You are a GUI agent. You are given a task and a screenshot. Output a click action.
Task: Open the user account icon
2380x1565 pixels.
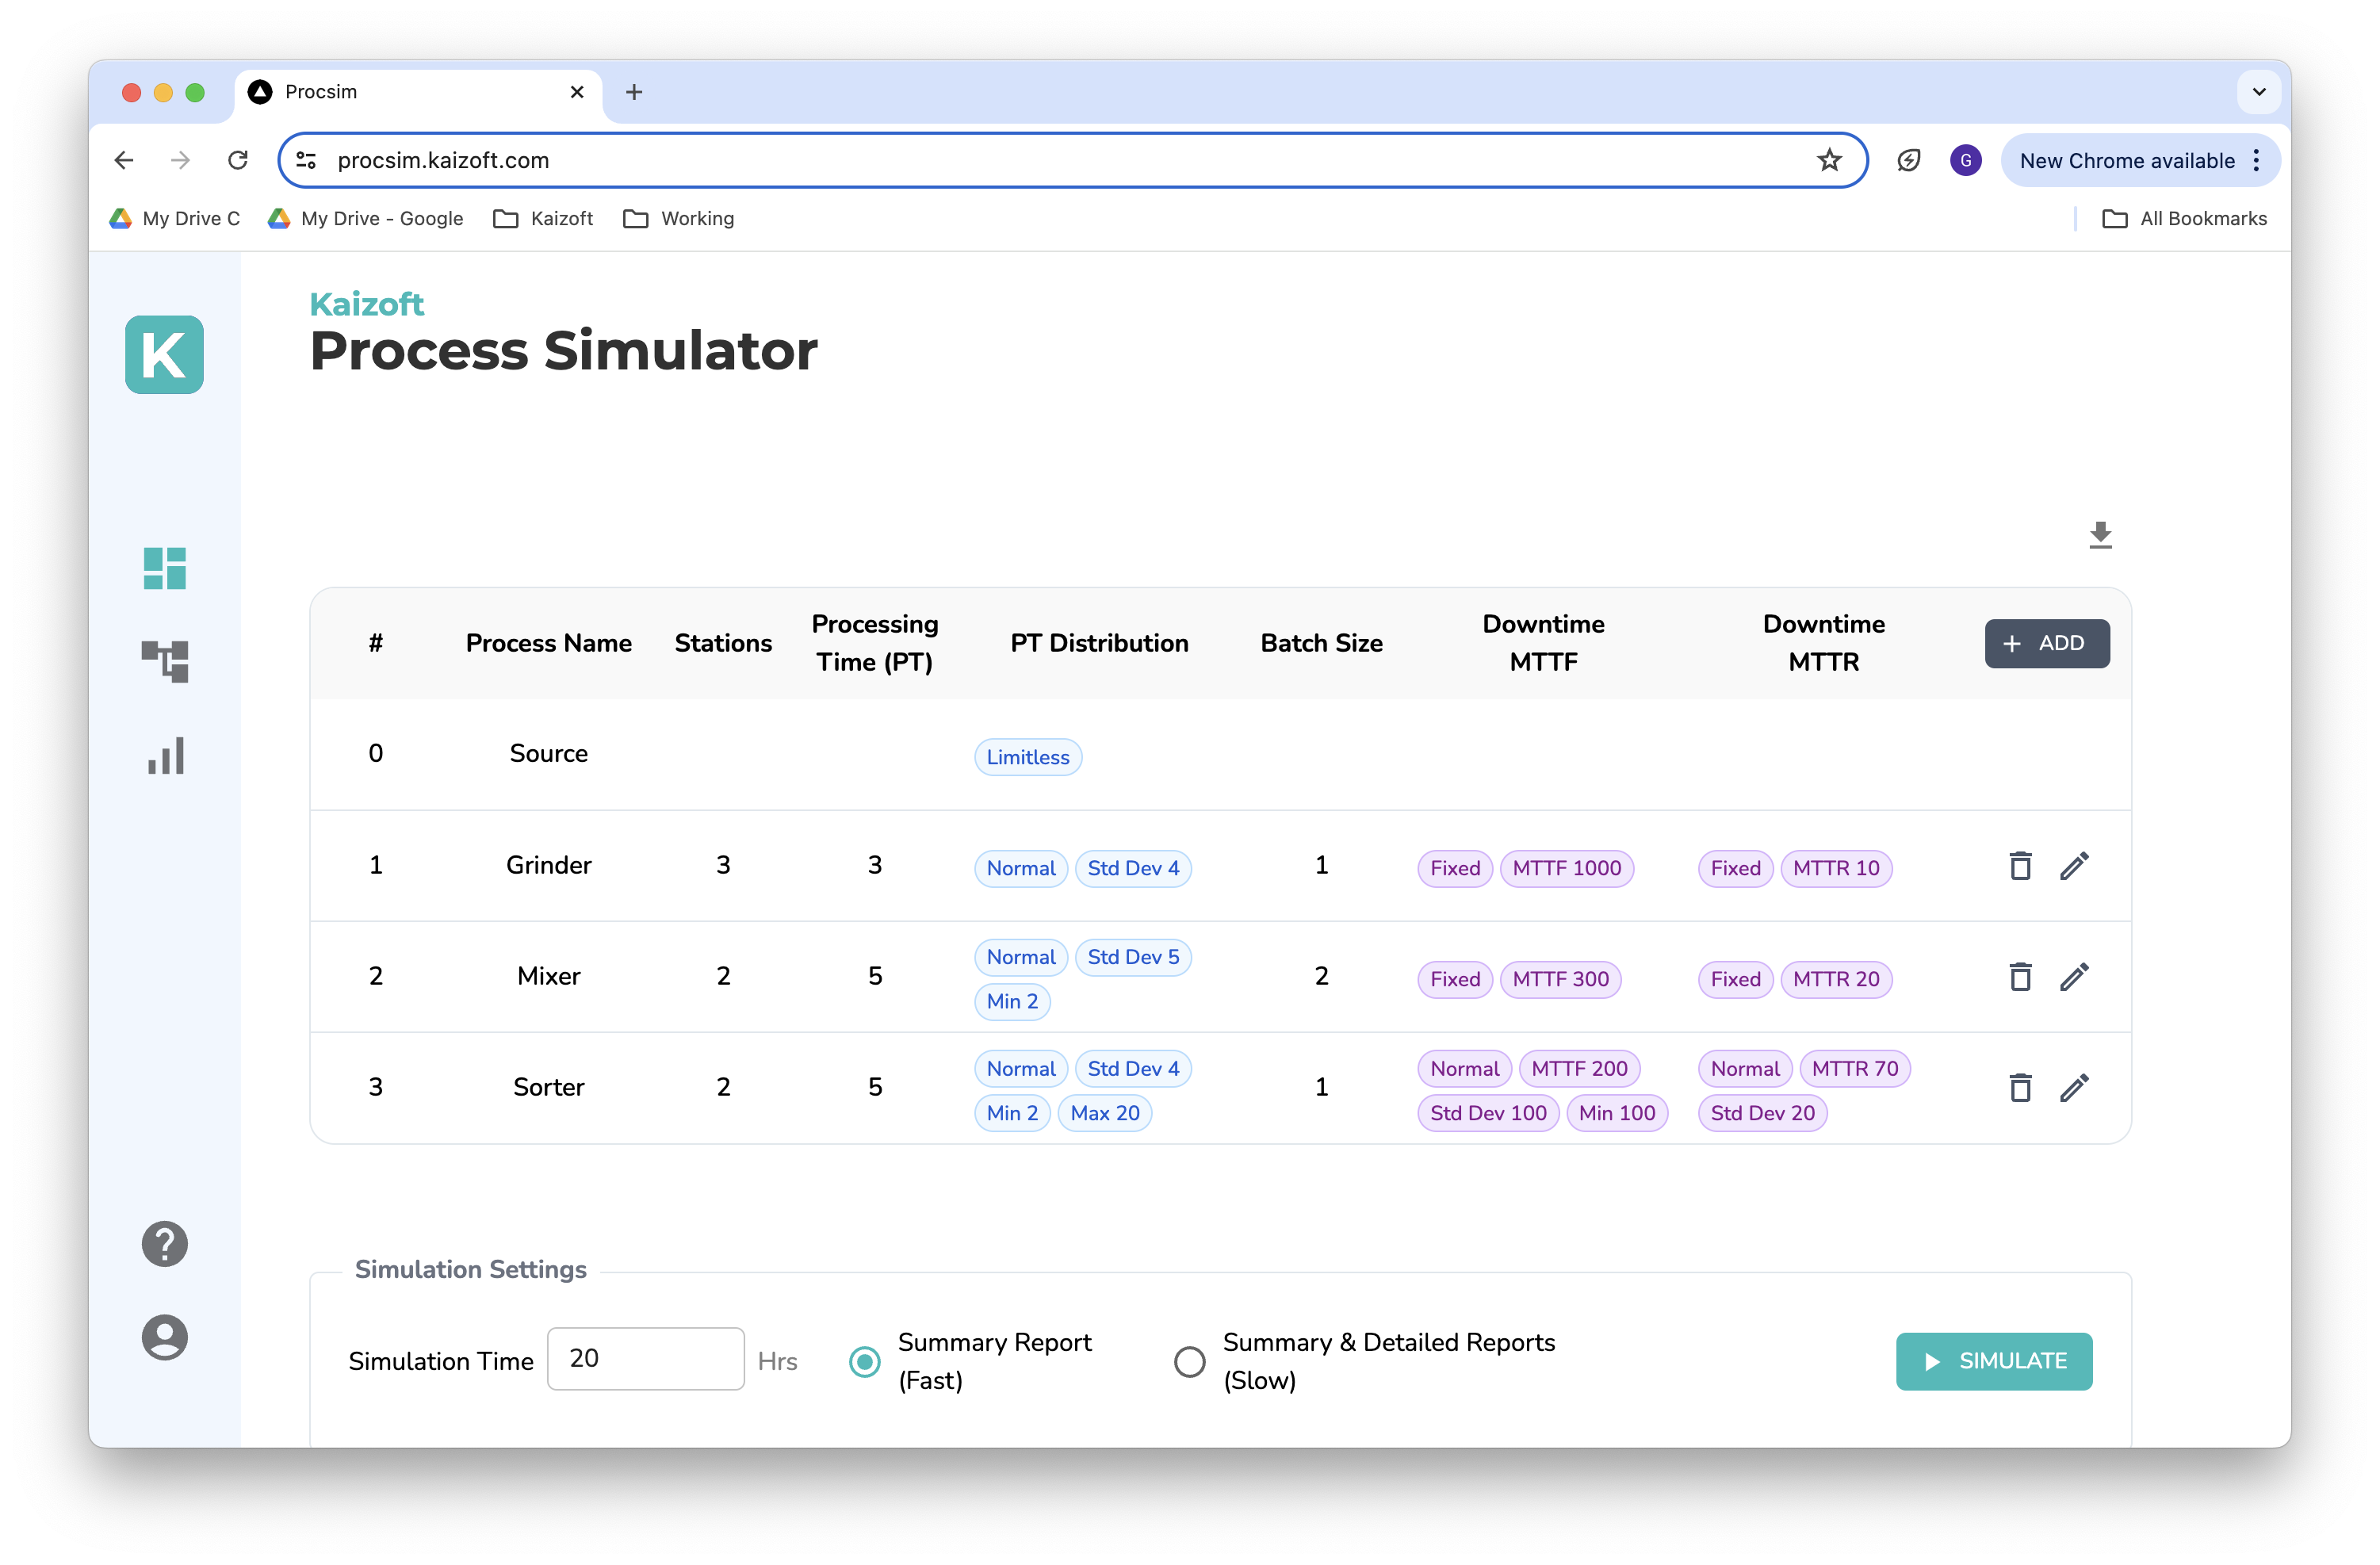click(164, 1337)
